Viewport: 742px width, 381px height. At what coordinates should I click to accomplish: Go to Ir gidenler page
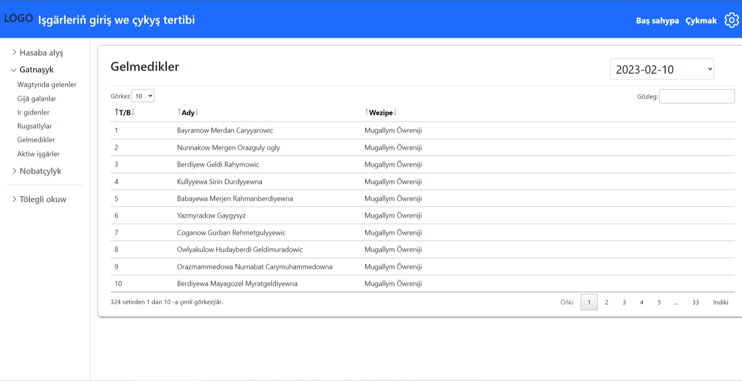coord(33,112)
